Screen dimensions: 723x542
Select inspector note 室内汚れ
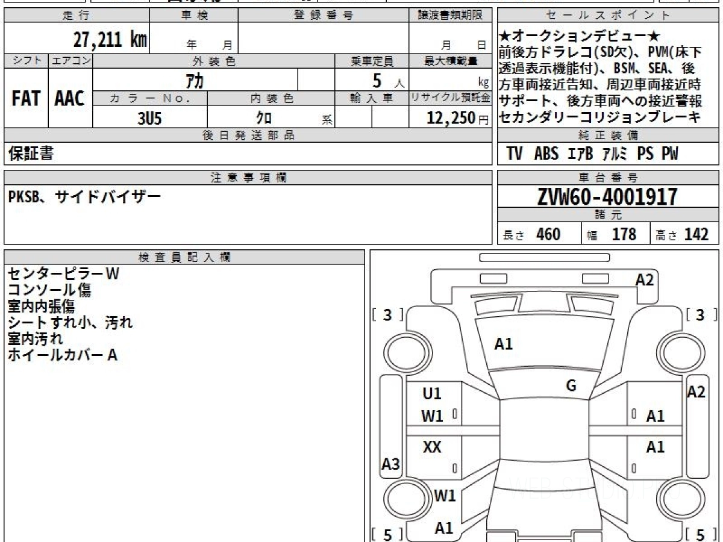[35, 338]
